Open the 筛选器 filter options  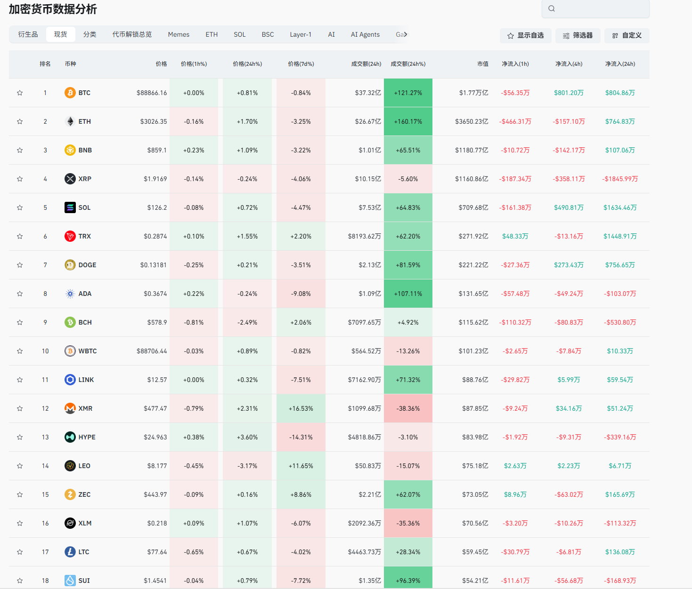click(578, 35)
